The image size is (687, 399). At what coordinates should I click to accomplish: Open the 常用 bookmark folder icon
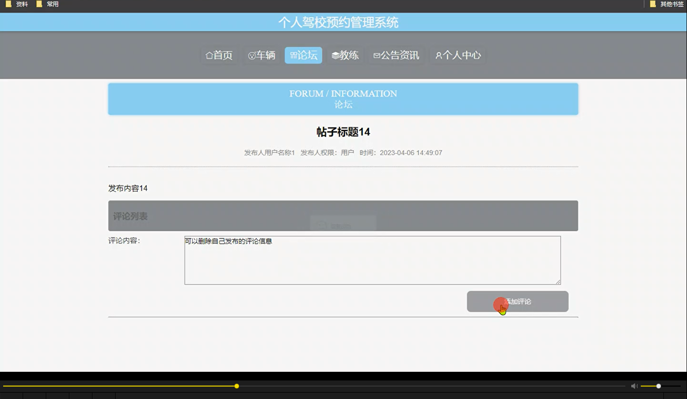click(38, 4)
